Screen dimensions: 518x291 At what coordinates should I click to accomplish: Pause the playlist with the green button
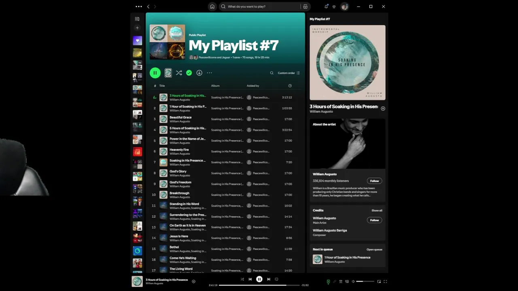pos(155,73)
